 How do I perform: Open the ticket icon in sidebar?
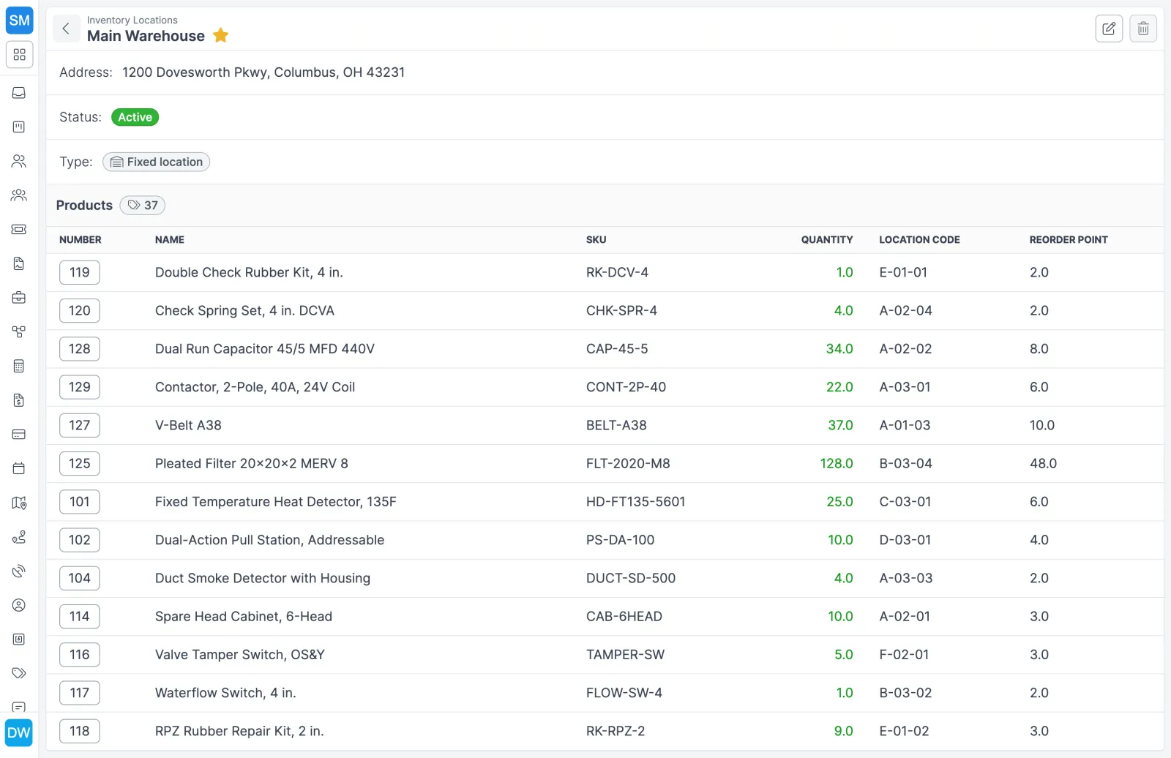19,229
